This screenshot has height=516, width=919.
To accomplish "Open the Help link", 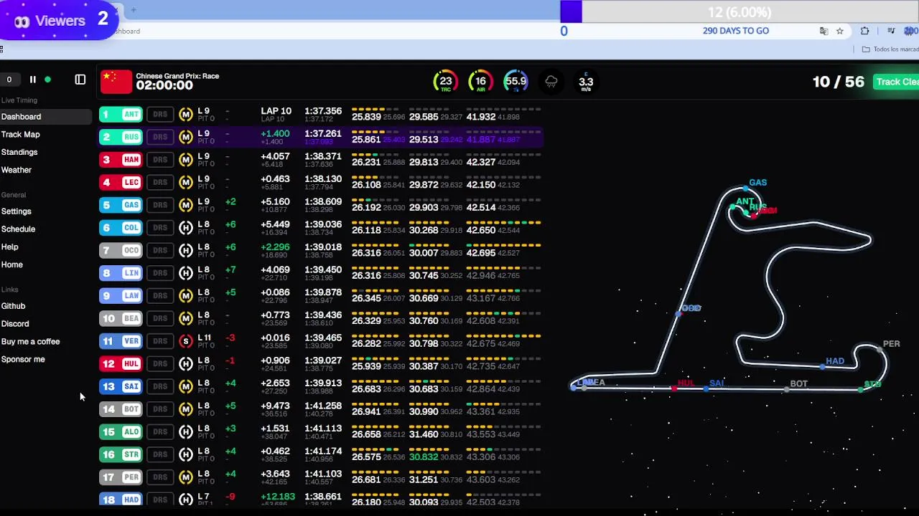I will (x=9, y=247).
